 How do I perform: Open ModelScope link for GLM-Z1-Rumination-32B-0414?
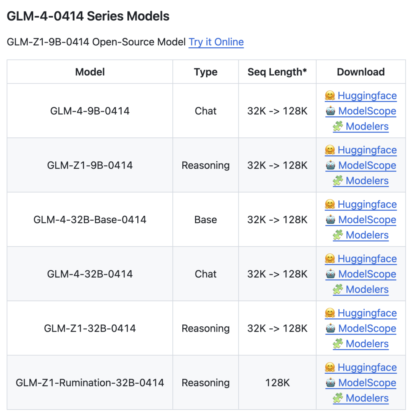367,383
